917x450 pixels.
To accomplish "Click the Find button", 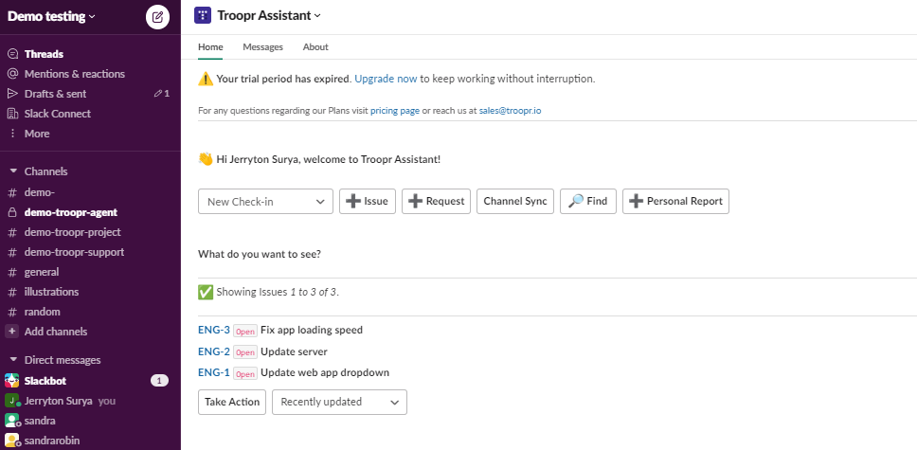I will [x=587, y=201].
